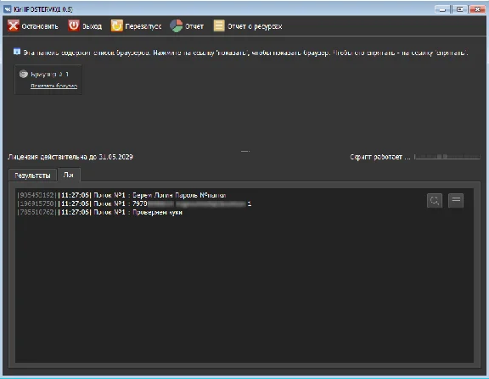Click the Остановить toolbar label
This screenshot has width=489, height=379.
40,26
